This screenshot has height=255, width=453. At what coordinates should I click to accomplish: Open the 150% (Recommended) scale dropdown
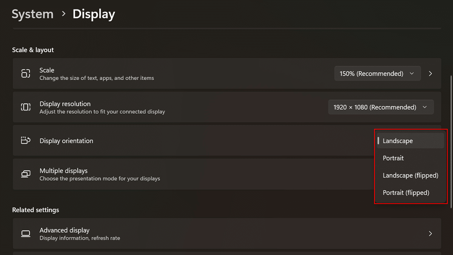[377, 74]
